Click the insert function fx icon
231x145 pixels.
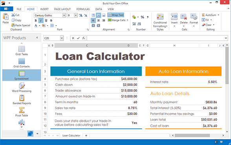point(83,38)
